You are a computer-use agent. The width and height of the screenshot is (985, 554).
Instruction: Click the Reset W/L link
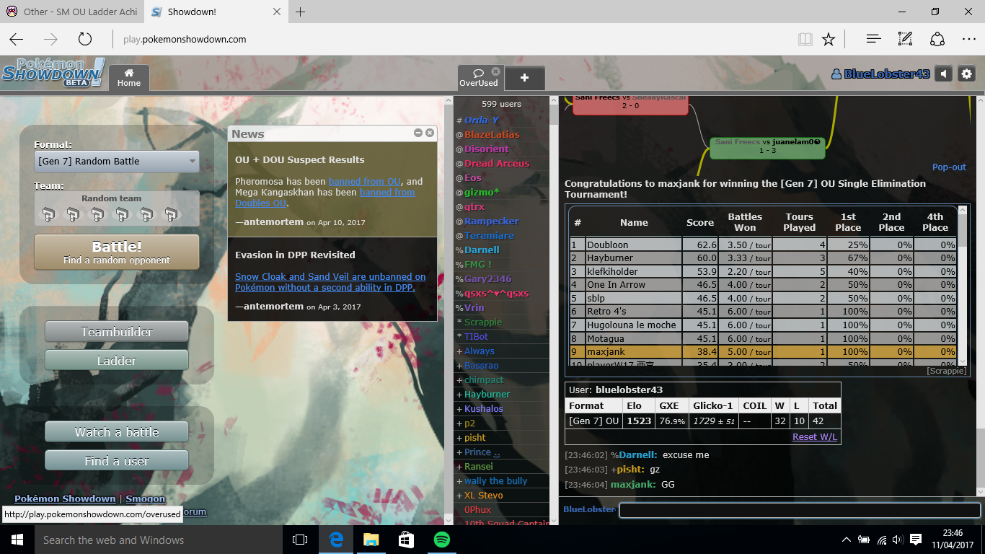[815, 436]
